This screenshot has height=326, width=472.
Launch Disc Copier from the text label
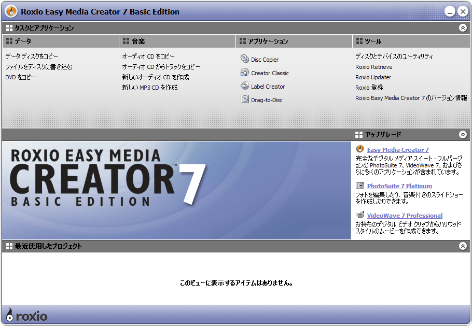(265, 60)
